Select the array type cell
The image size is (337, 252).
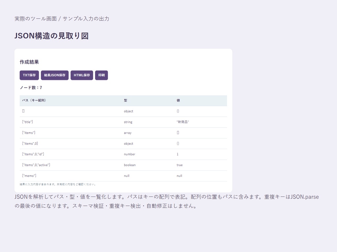(148, 133)
